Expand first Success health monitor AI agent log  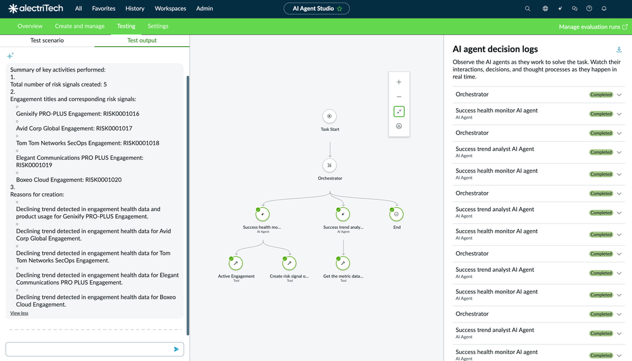coord(619,114)
